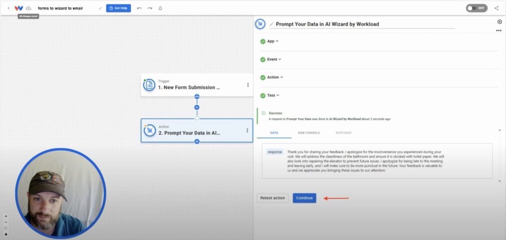This screenshot has width=506, height=240.
Task: Click green check beside App
Action: click(x=263, y=41)
